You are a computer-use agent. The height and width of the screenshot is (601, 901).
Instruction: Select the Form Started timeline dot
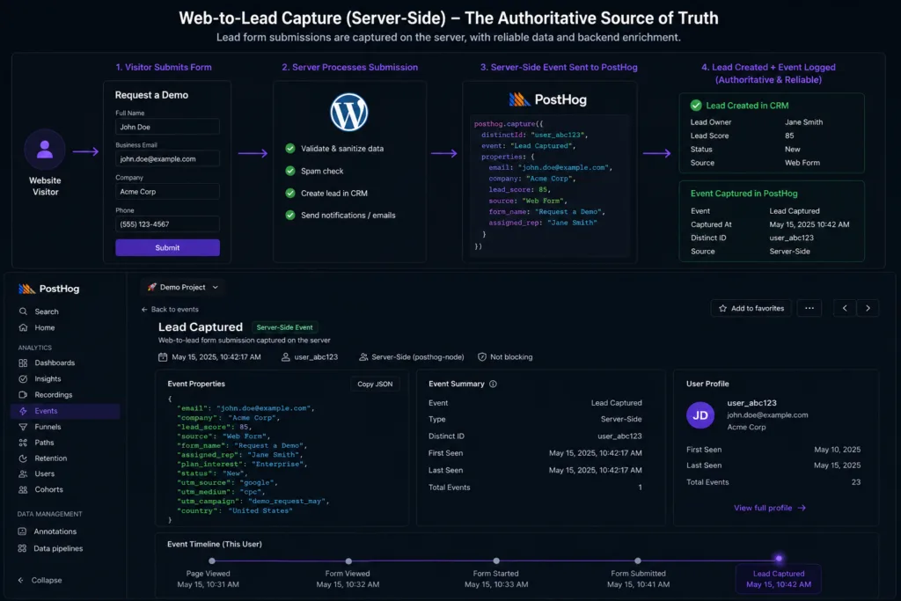click(x=496, y=561)
